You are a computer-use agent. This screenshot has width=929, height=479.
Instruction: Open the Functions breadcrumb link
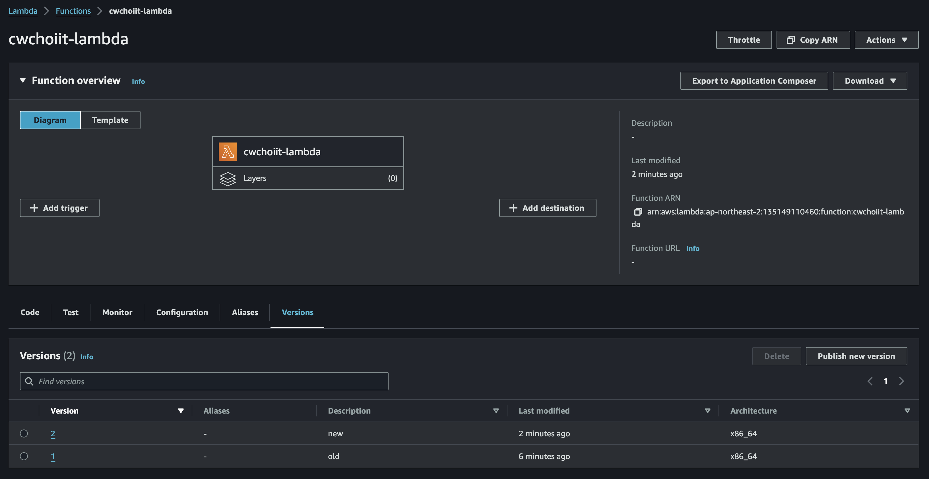tap(73, 11)
